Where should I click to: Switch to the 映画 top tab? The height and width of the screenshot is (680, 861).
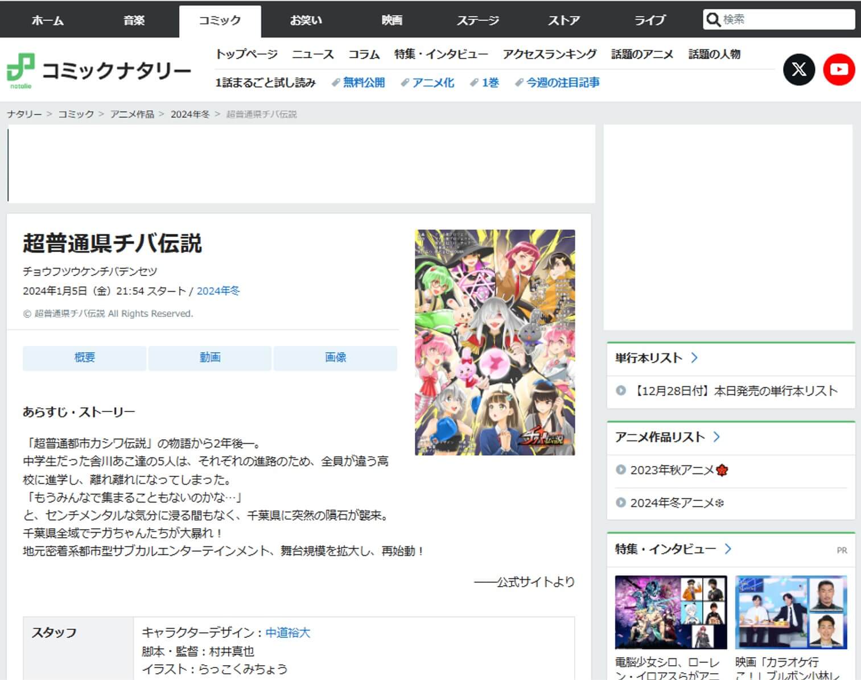point(392,20)
